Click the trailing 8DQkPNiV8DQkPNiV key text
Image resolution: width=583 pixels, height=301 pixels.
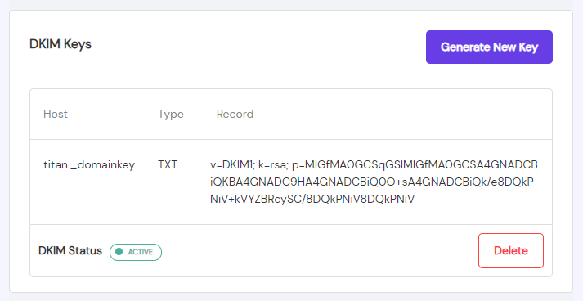tap(361, 199)
